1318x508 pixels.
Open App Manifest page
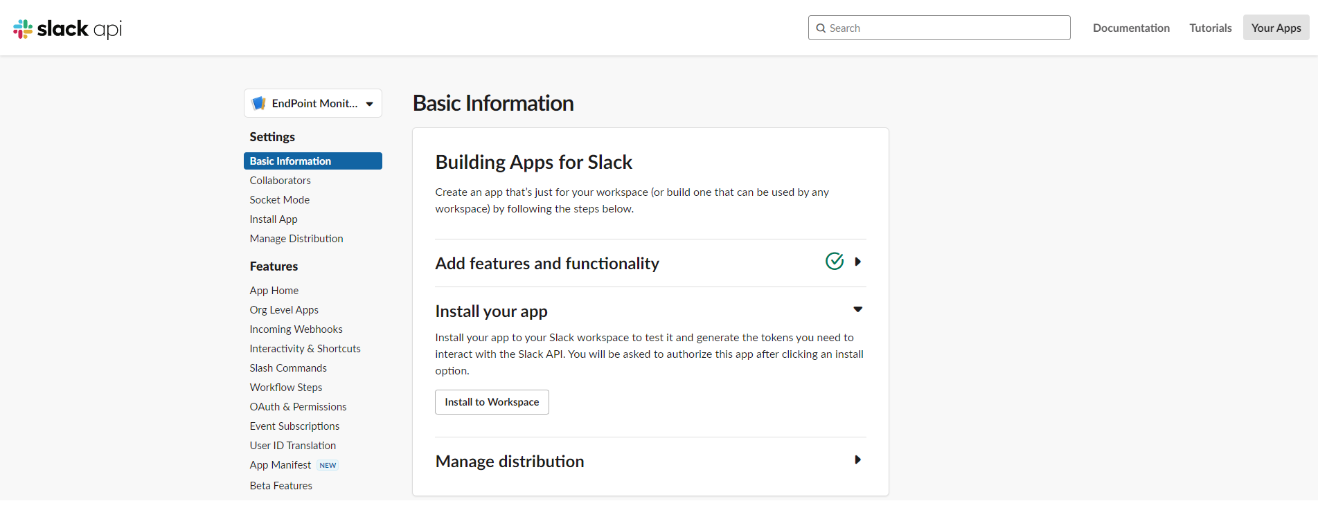coord(280,465)
